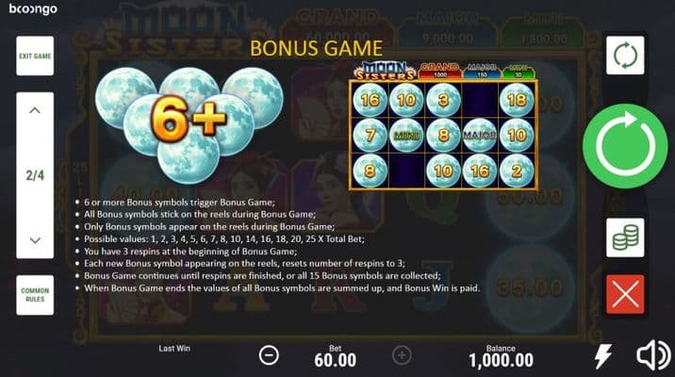Viewport: 675px width, 377px height.
Task: Click the 2/4 page indicator
Action: coord(35,175)
